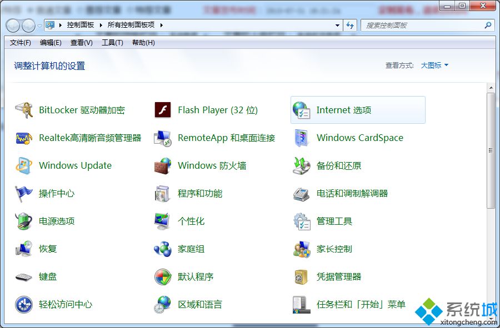Screen dimensions: 500x328
Task: Expand address bar history dropdown arrow
Action: (x=337, y=25)
